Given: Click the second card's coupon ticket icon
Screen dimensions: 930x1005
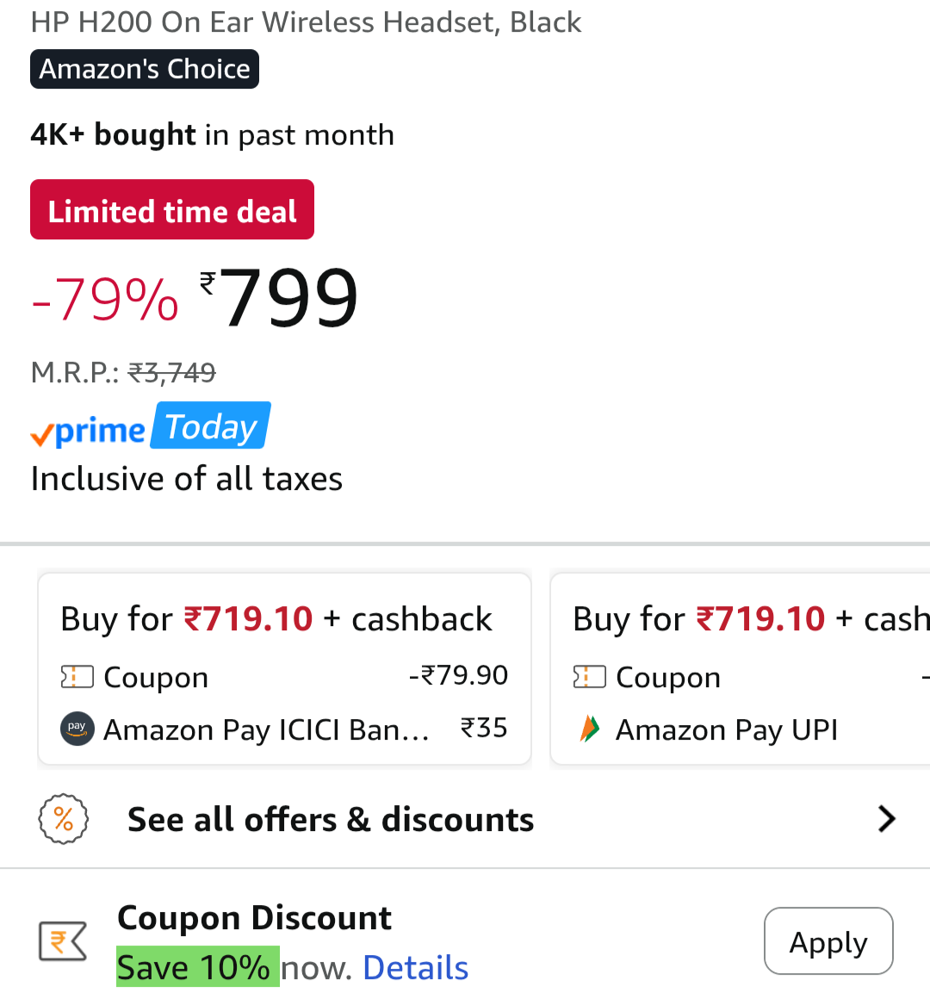Looking at the screenshot, I should 589,677.
